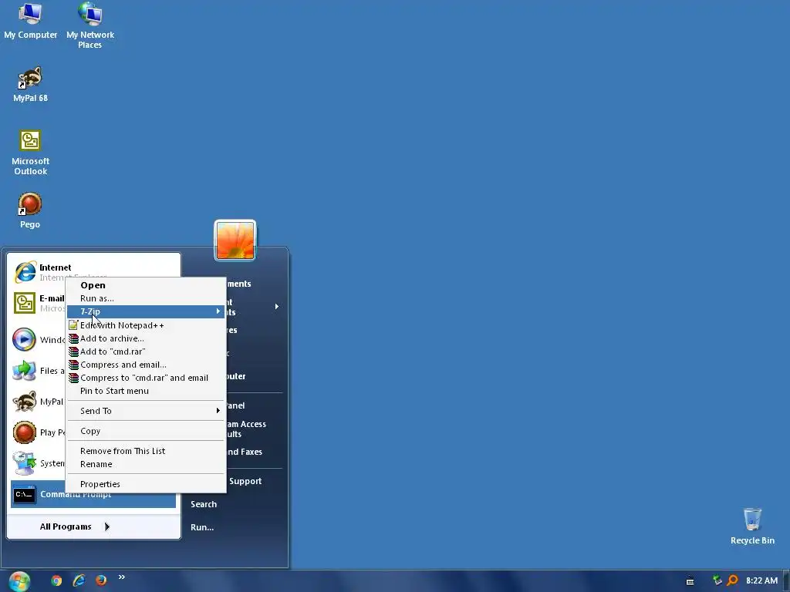Choose Add to "cmd.rar"
The height and width of the screenshot is (592, 790).
[146, 351]
